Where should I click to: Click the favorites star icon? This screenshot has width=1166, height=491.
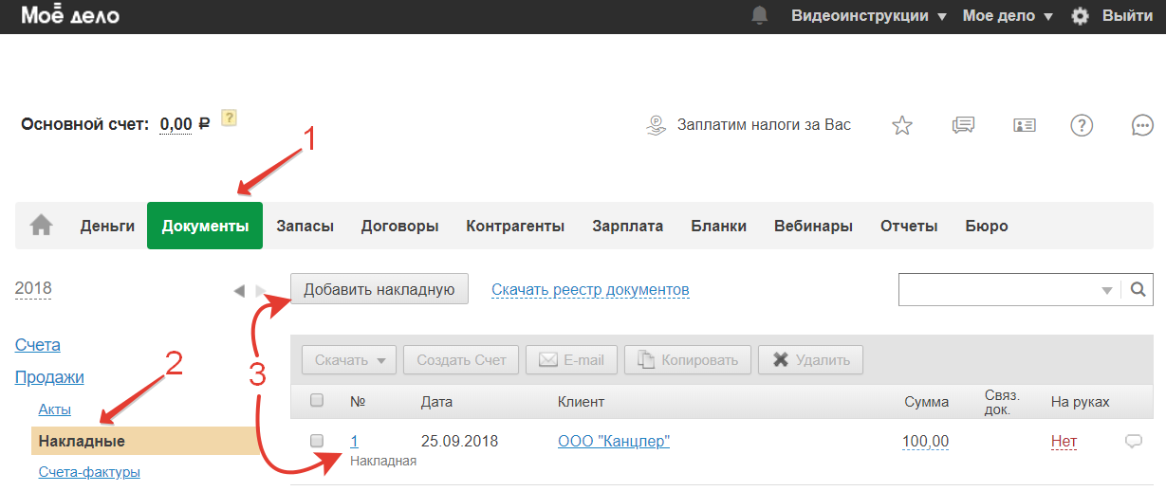click(x=902, y=125)
